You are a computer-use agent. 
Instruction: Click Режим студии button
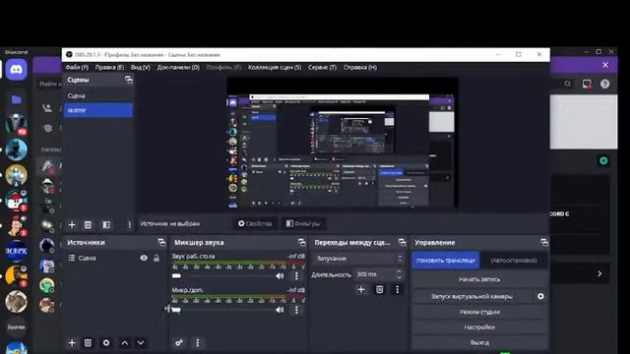coord(479,312)
